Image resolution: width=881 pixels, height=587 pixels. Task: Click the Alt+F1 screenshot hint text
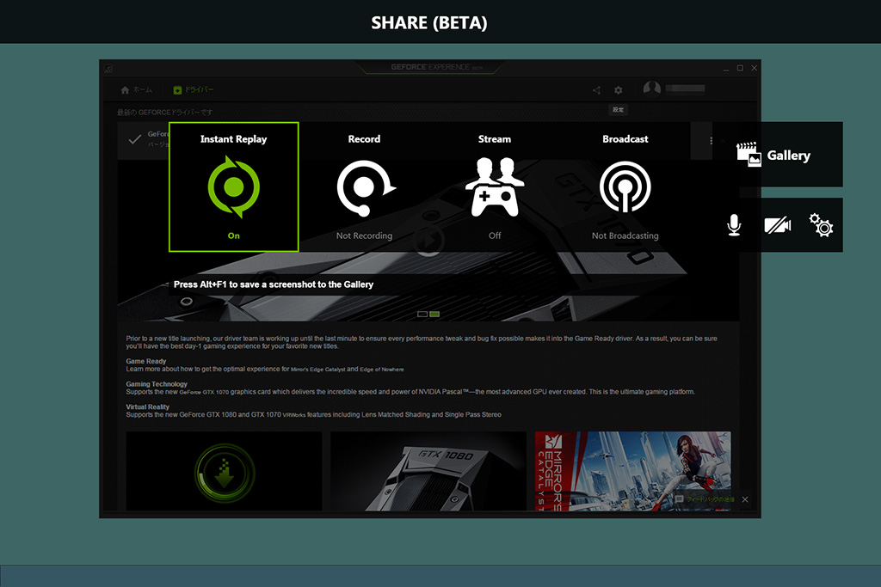point(274,284)
